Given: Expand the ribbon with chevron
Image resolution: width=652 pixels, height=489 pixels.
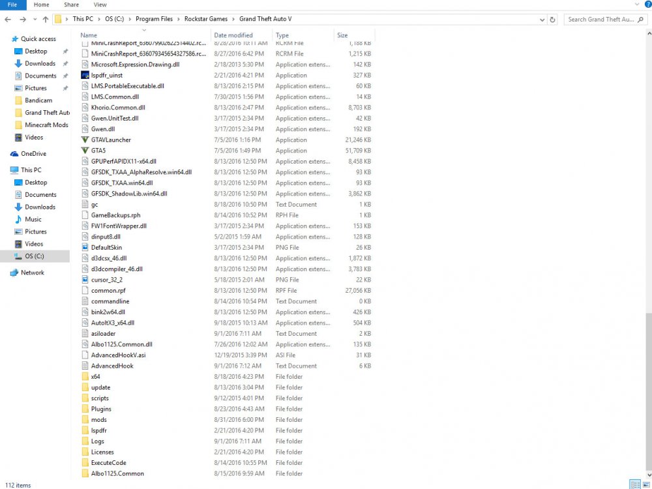Looking at the screenshot, I should point(637,5).
